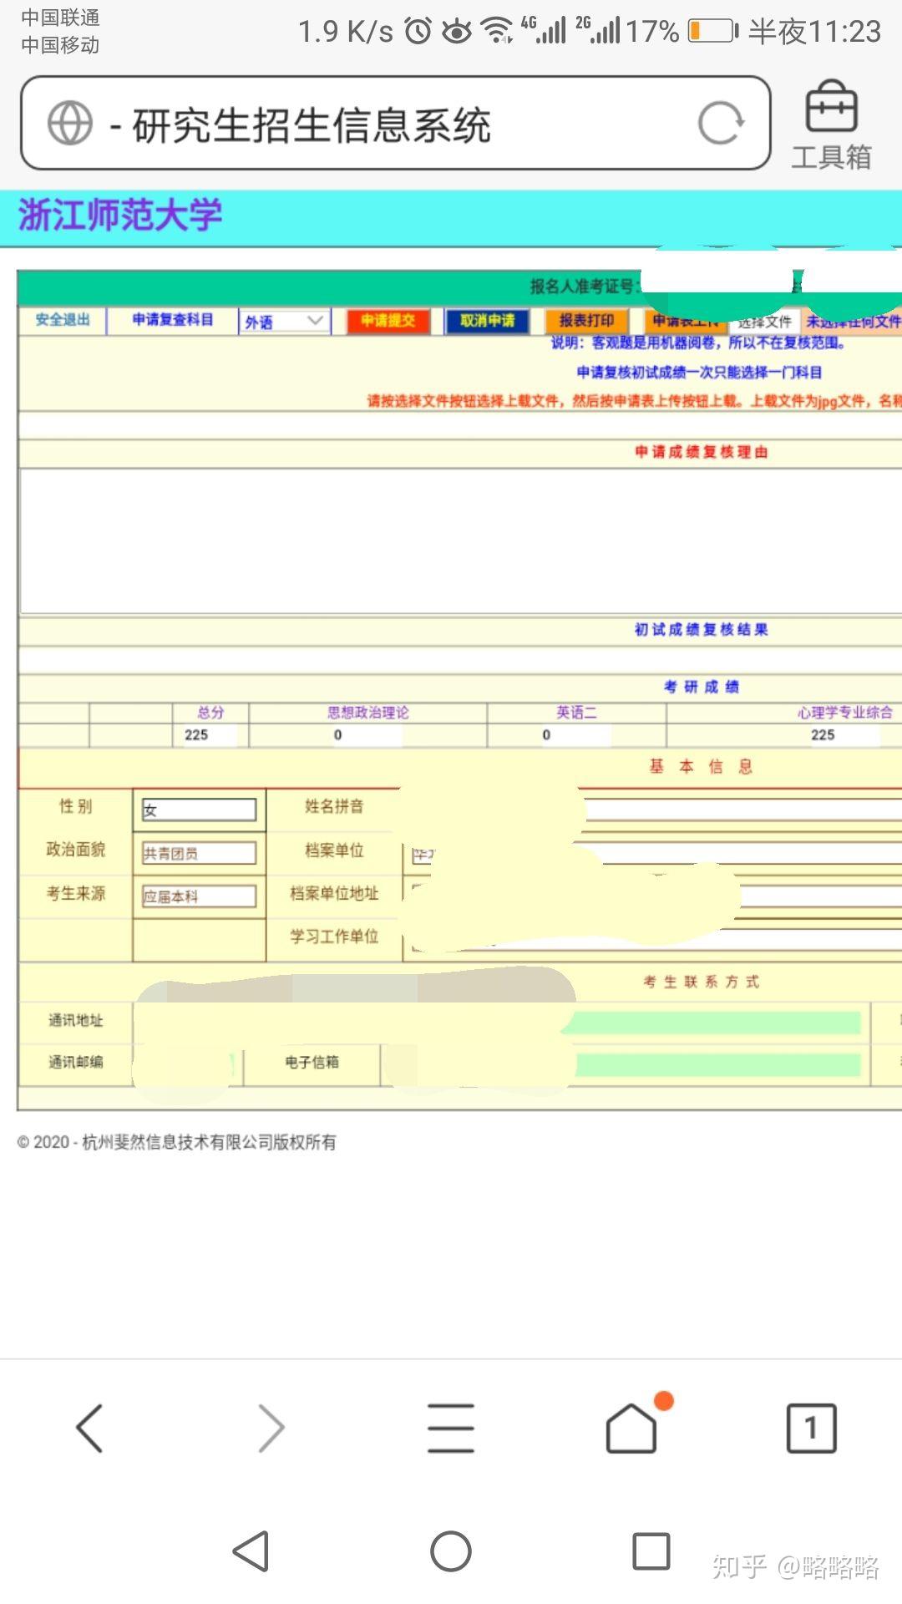Open the 工具箱 toolbox
This screenshot has height=1604, width=902.
click(x=831, y=125)
